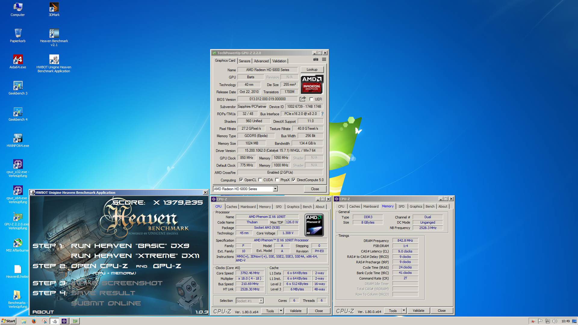The width and height of the screenshot is (578, 325).
Task: Click Tools button in right CPU-Z window
Action: [393, 311]
